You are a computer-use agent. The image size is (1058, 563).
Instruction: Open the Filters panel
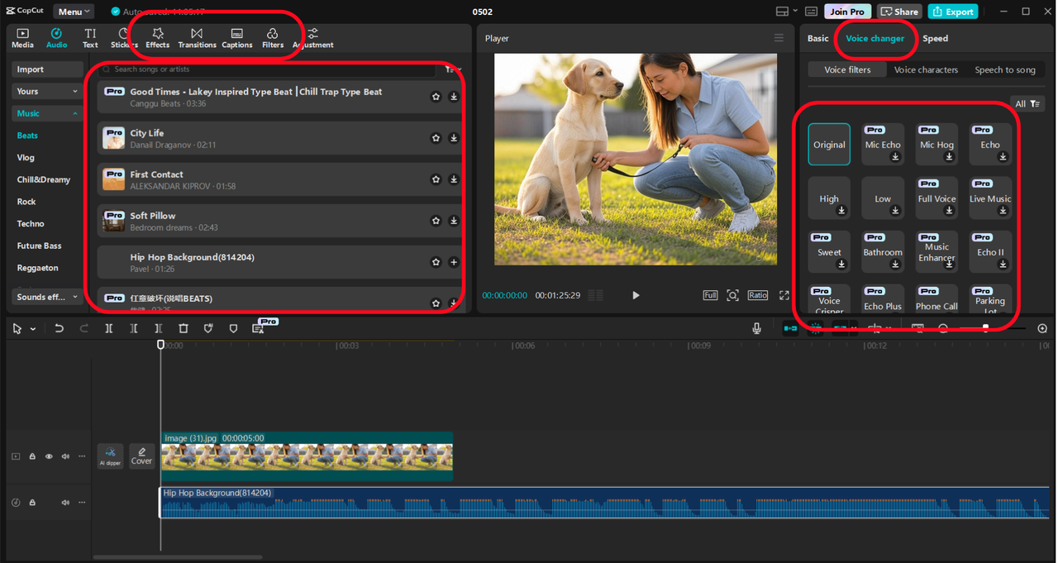coord(273,38)
